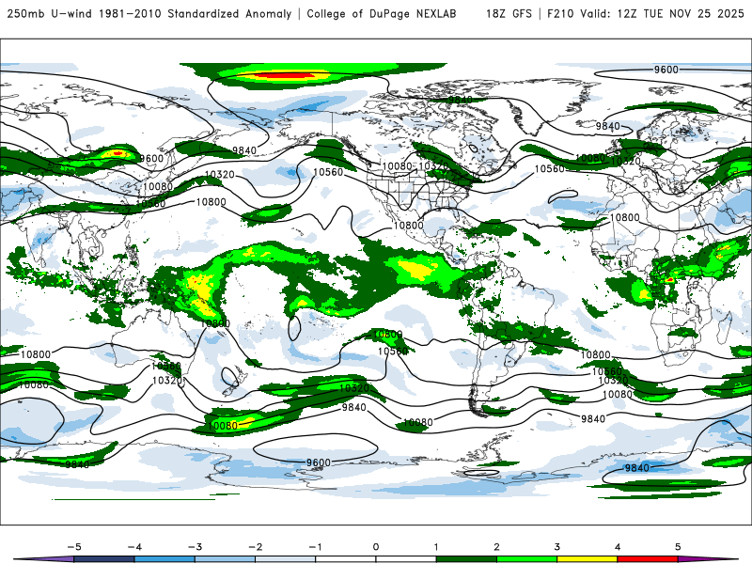Image resolution: width=752 pixels, height=564 pixels.
Task: Click the colorbar tick label "2"
Action: pos(496,547)
